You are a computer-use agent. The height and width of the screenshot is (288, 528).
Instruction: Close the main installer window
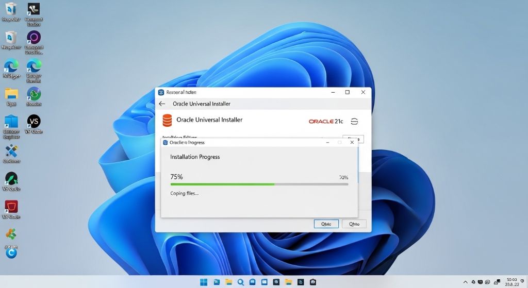click(x=363, y=92)
